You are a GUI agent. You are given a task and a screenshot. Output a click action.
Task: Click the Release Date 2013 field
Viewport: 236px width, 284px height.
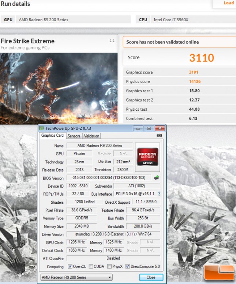pyautogui.click(x=79, y=170)
